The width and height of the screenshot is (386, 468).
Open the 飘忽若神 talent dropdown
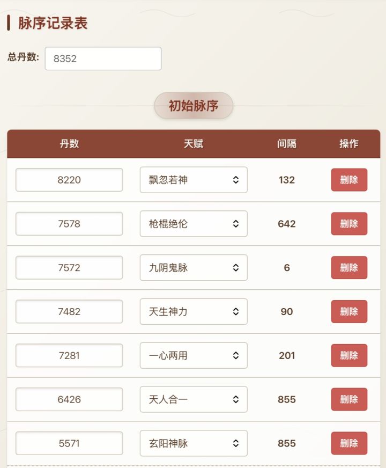click(194, 180)
